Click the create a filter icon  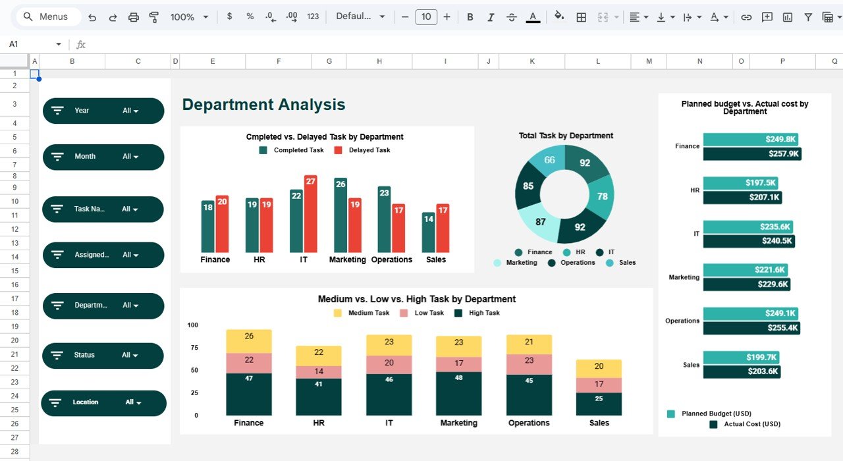pyautogui.click(x=808, y=17)
